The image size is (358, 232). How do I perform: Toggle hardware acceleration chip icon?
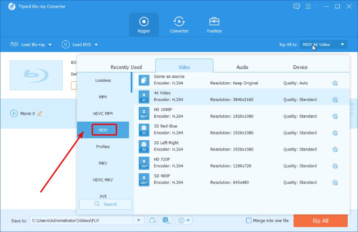[x=166, y=220]
